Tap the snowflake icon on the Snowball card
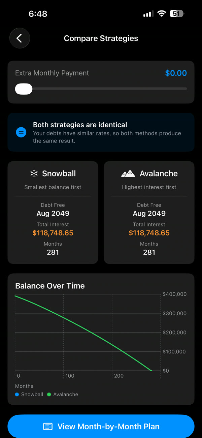 coord(34,173)
